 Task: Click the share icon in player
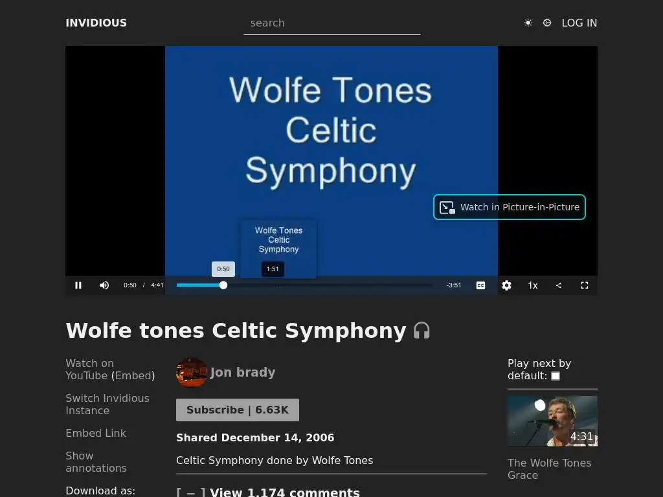click(559, 285)
